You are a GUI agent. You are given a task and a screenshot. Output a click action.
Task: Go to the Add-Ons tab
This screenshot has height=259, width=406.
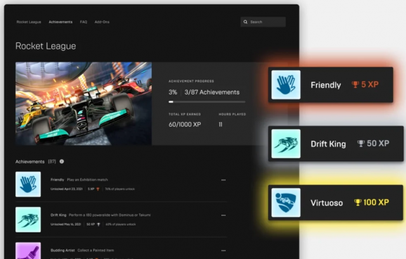[x=102, y=22]
